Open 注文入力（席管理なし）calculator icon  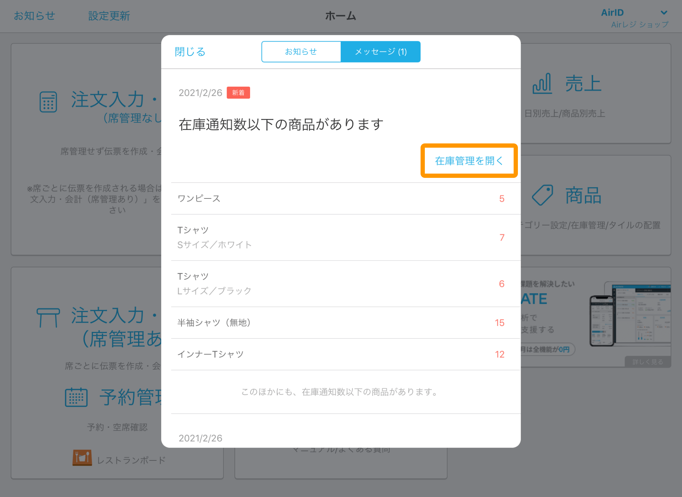(49, 102)
